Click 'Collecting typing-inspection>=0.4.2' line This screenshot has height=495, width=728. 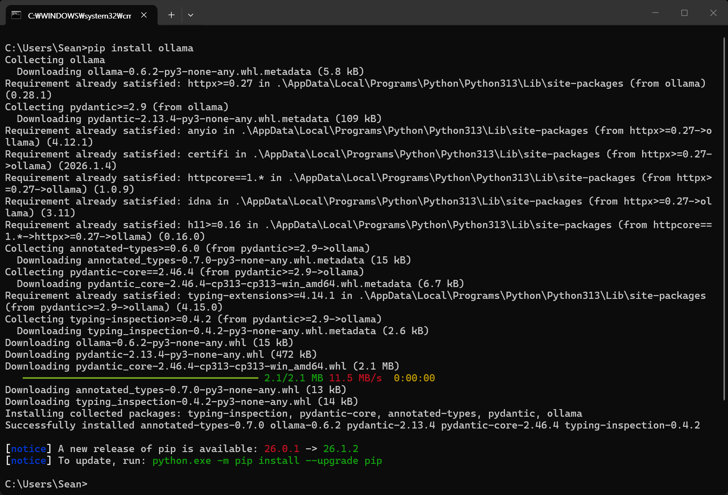point(193,319)
